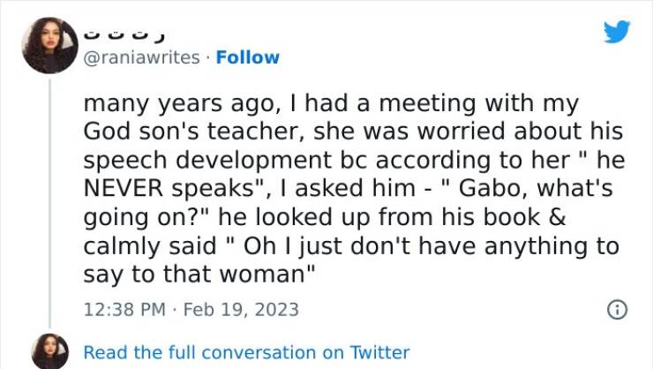Click the word NEVER in the tweet
Image resolution: width=653 pixels, height=369 pixels.
[x=124, y=188]
